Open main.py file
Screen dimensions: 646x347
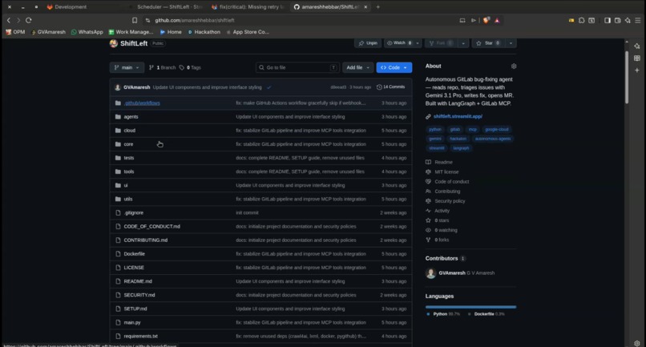point(132,323)
